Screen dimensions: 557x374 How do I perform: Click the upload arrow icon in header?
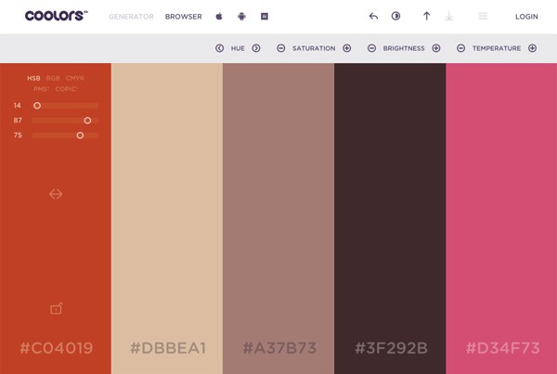coord(426,17)
